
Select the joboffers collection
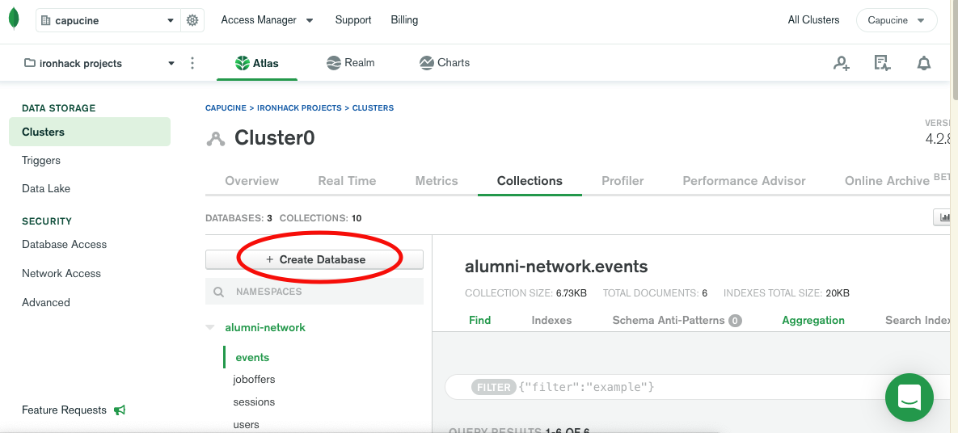[x=254, y=380]
